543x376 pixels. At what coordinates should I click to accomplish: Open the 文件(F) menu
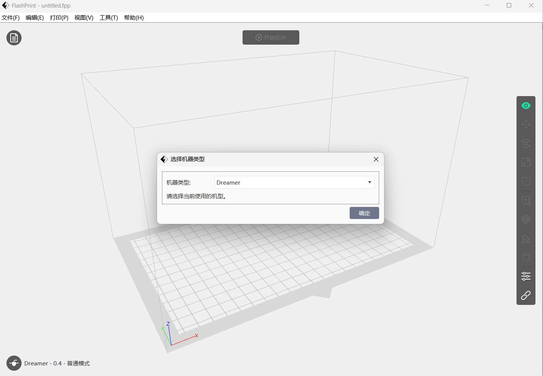(x=11, y=18)
